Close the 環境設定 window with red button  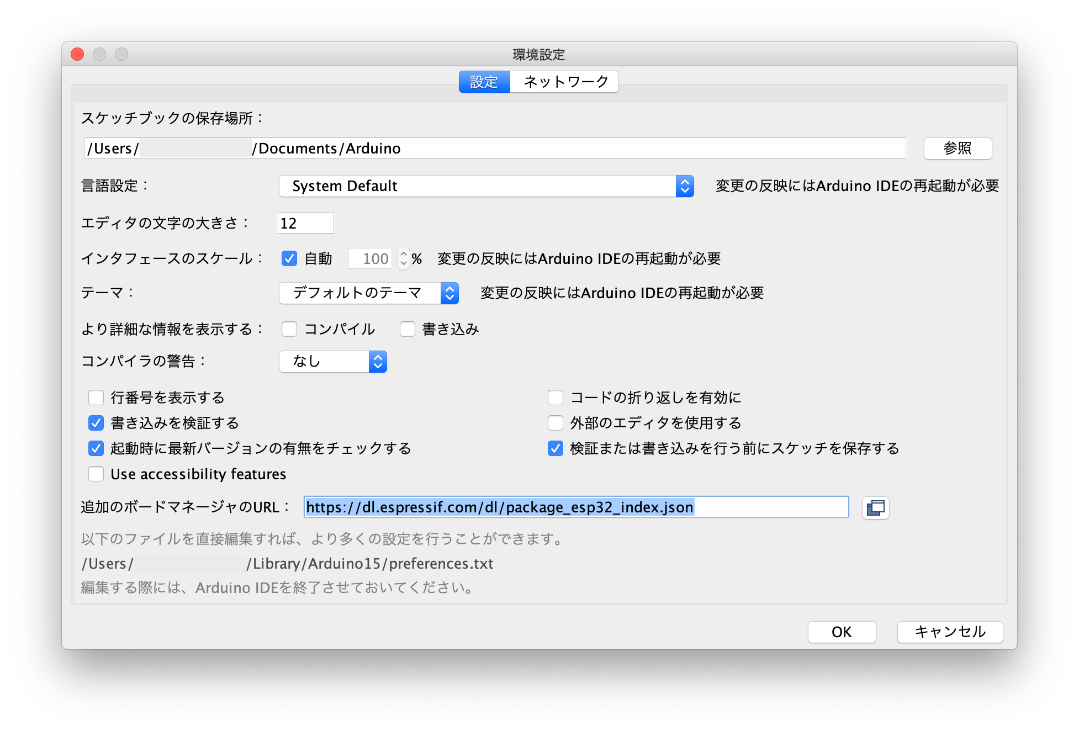pos(77,54)
